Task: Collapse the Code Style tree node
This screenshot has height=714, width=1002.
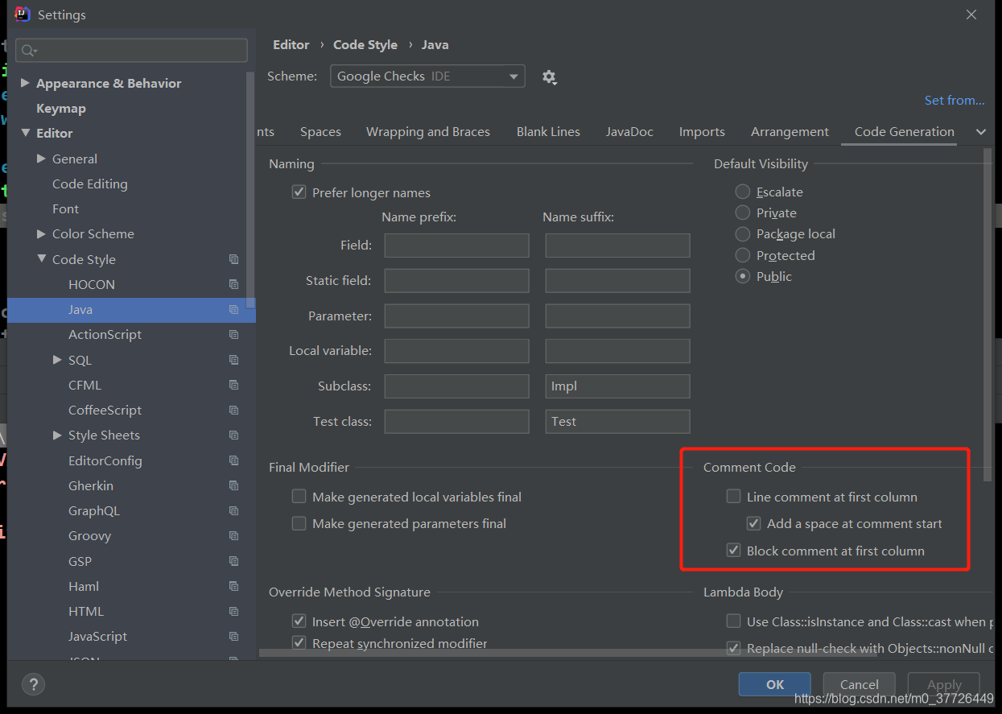Action: point(41,259)
